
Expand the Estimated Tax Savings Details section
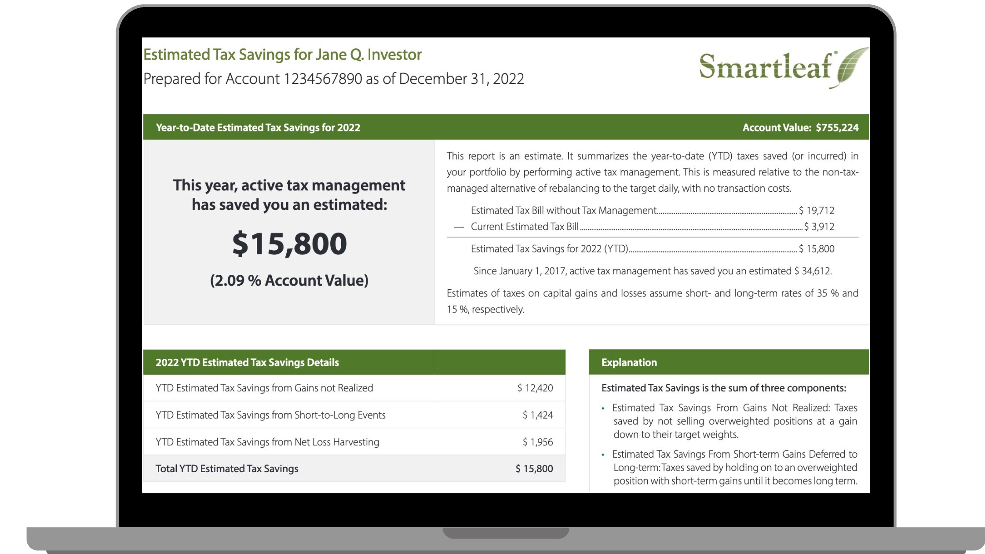click(x=354, y=362)
